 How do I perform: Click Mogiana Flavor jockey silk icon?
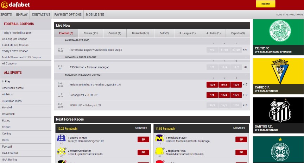coord(159,138)
